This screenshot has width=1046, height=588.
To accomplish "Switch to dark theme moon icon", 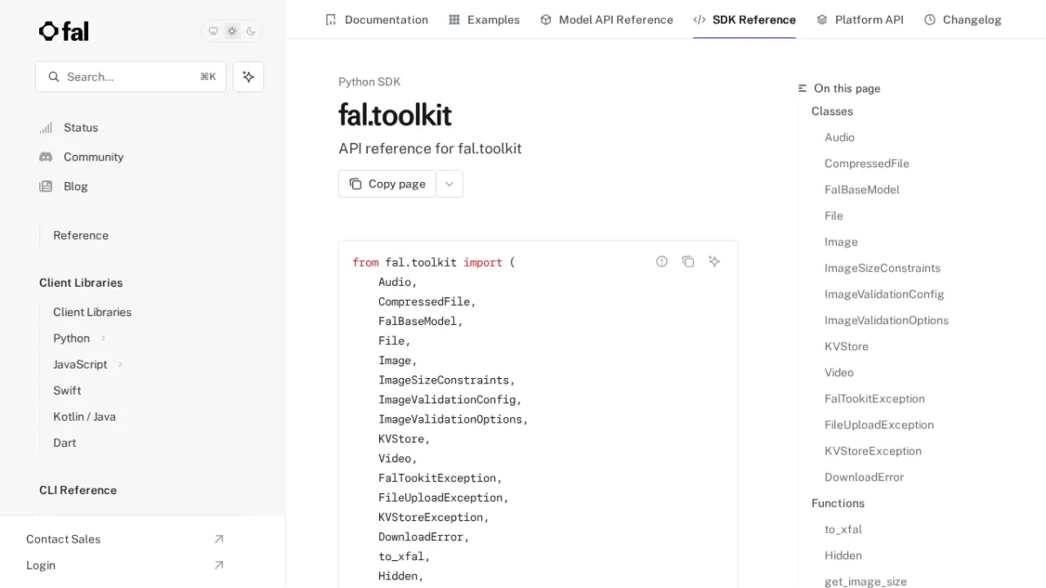I will [x=251, y=31].
